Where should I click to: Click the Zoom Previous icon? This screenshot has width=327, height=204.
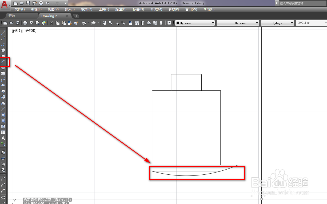(123, 23)
